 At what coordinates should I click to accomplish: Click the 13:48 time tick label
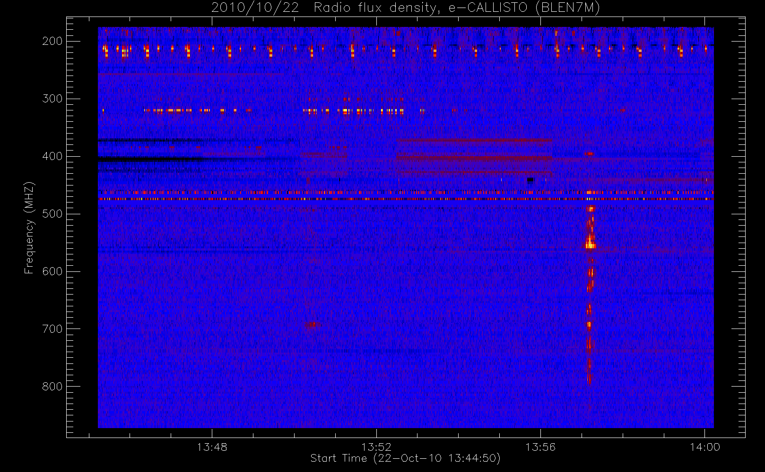click(212, 447)
